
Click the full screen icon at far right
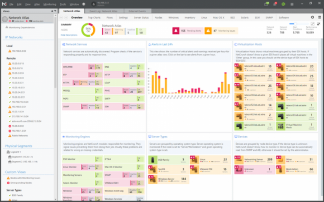click(x=318, y=24)
